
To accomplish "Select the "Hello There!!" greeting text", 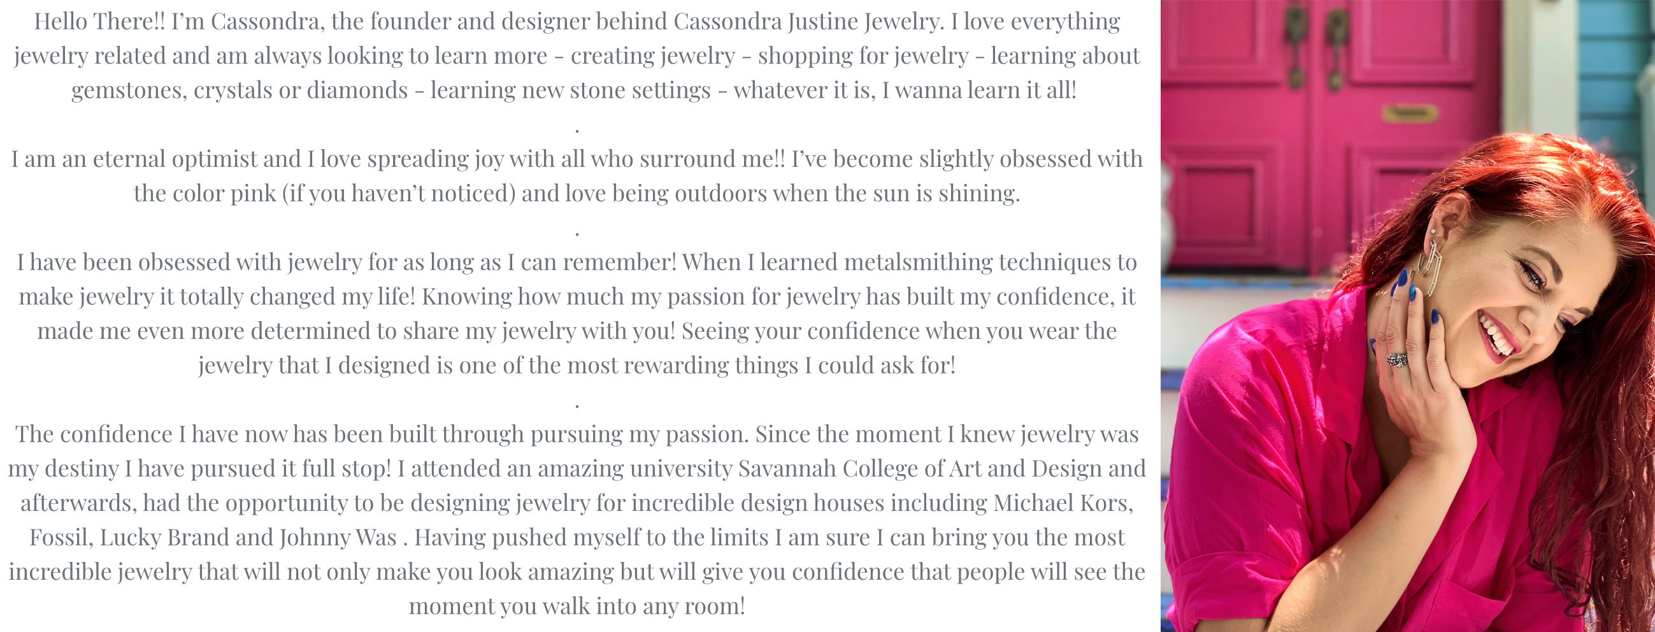I will 99,22.
